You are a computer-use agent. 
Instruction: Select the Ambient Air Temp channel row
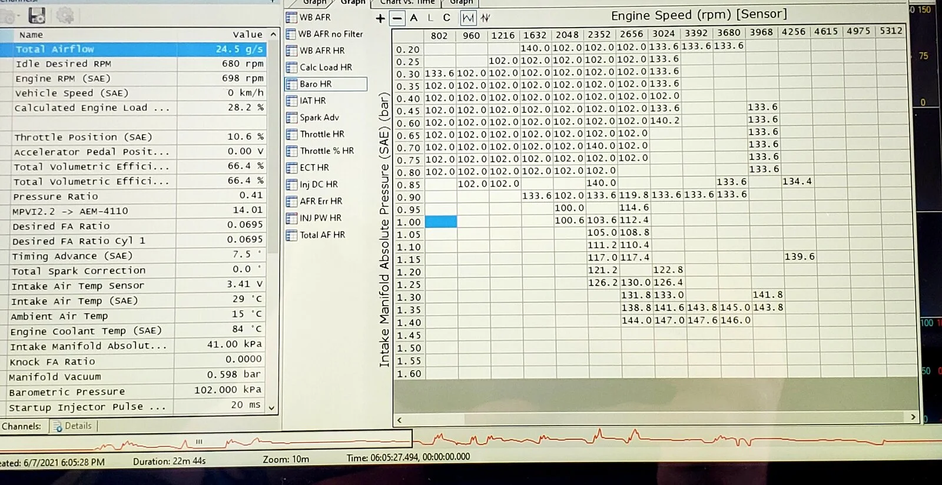coord(132,316)
